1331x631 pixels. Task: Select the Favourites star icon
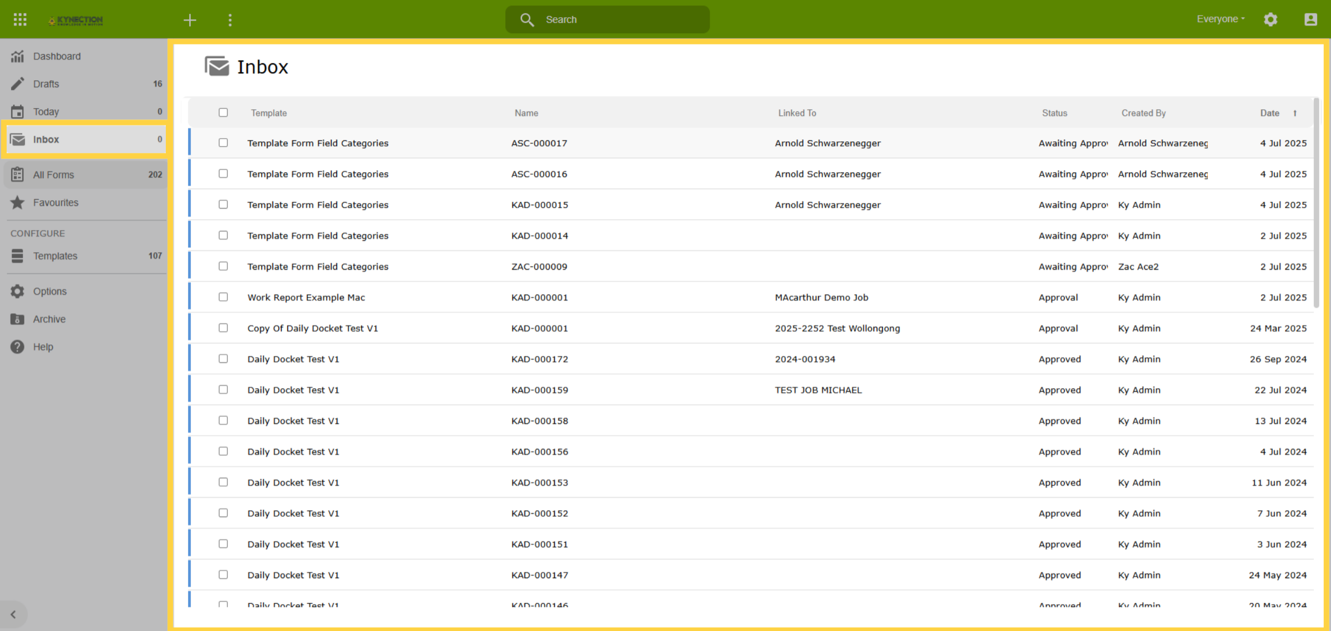tap(18, 202)
